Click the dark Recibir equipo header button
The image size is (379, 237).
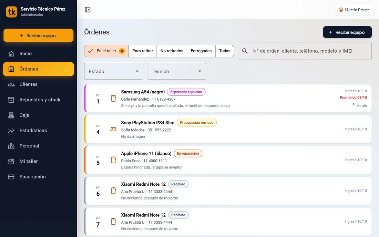tap(347, 32)
